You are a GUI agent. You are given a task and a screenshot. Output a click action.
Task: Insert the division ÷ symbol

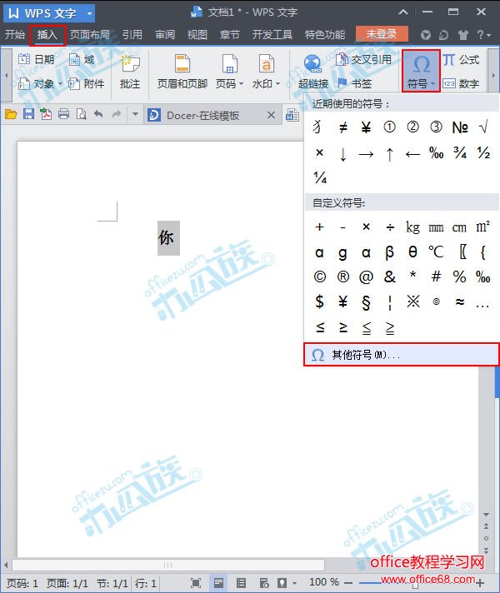pos(390,227)
